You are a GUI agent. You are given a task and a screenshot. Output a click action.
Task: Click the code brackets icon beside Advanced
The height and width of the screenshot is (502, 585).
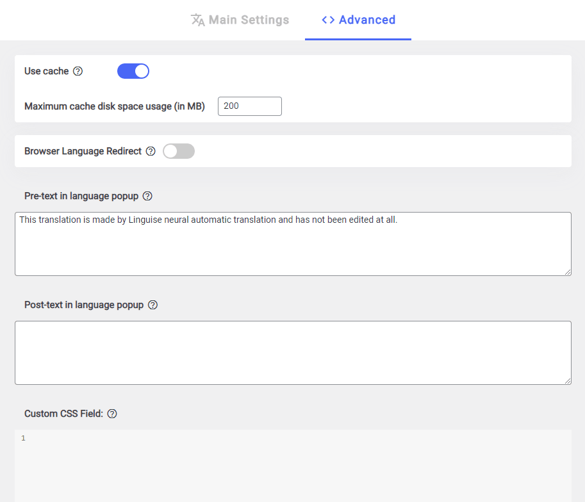(x=328, y=20)
